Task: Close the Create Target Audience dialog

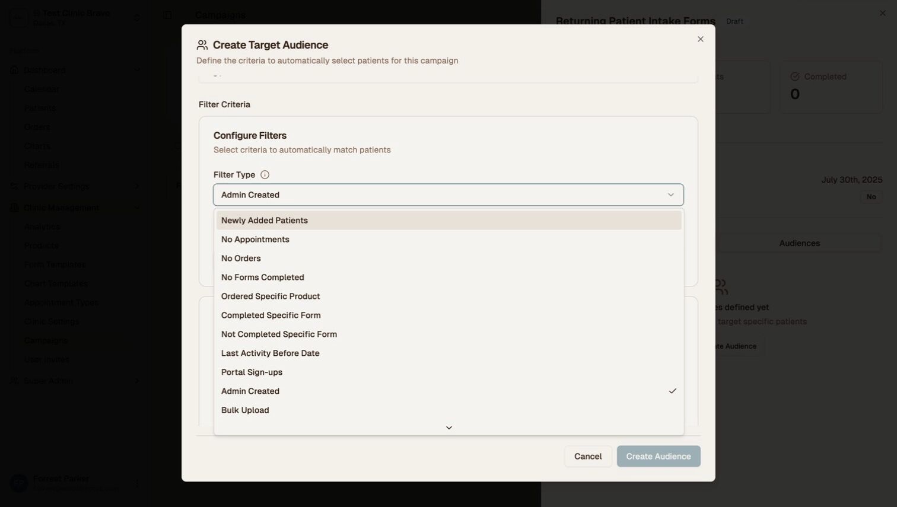Action: [x=701, y=39]
